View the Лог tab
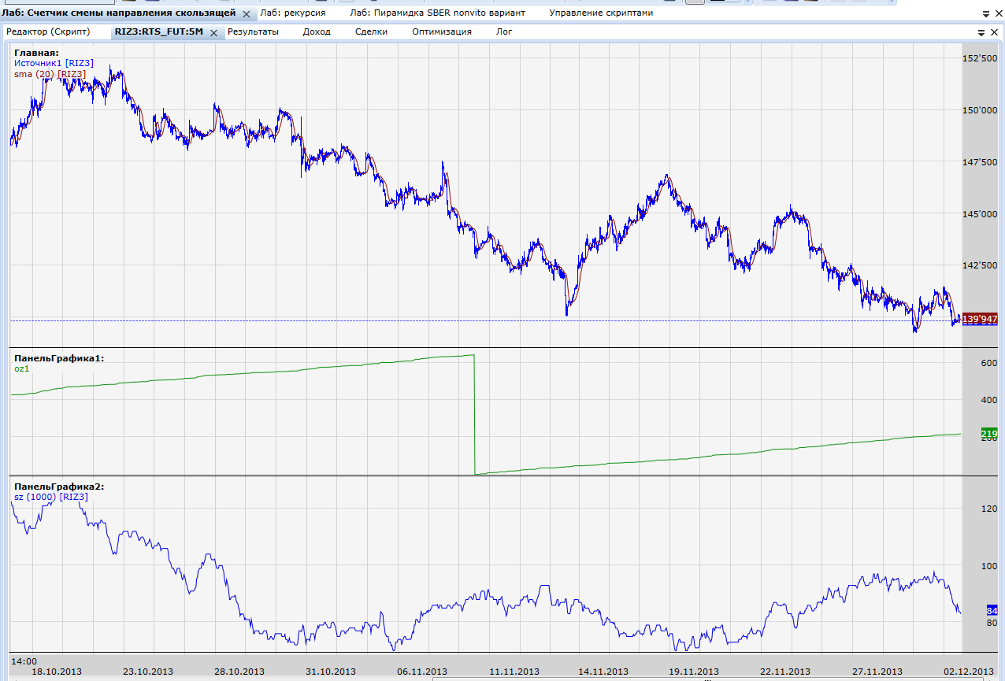The image size is (1005, 681). (x=504, y=31)
